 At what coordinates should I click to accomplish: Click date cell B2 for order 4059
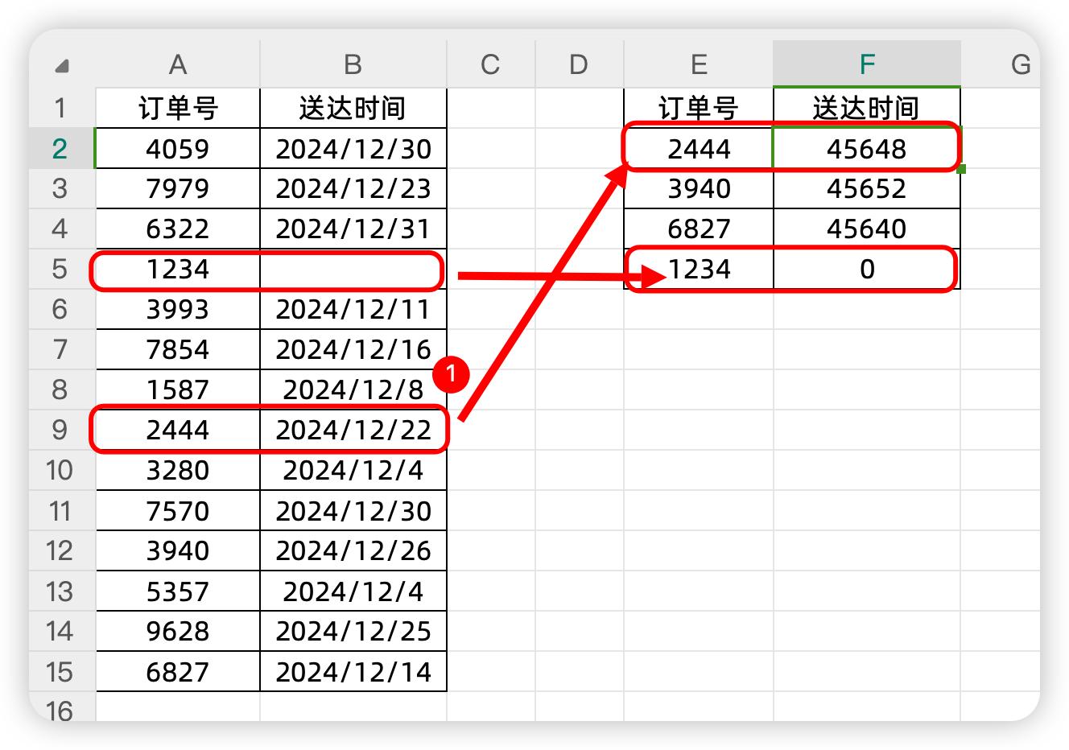pos(353,148)
